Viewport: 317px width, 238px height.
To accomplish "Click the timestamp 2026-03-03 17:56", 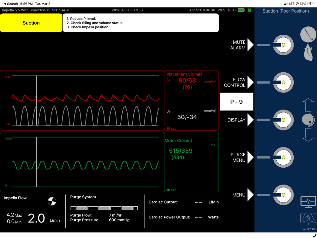I will [127, 10].
